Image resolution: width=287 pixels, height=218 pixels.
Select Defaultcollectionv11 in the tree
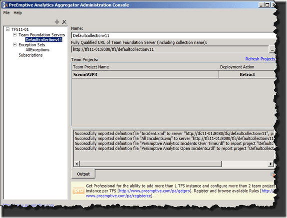click(44, 40)
